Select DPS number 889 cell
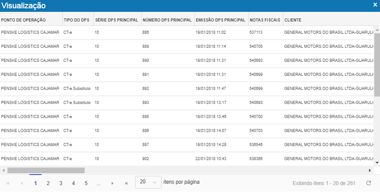Viewport: 380px width, 193px height. tap(146, 46)
